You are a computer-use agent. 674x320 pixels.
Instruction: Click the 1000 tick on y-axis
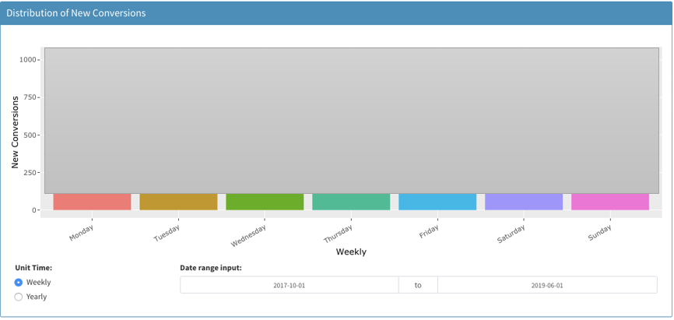[x=30, y=60]
